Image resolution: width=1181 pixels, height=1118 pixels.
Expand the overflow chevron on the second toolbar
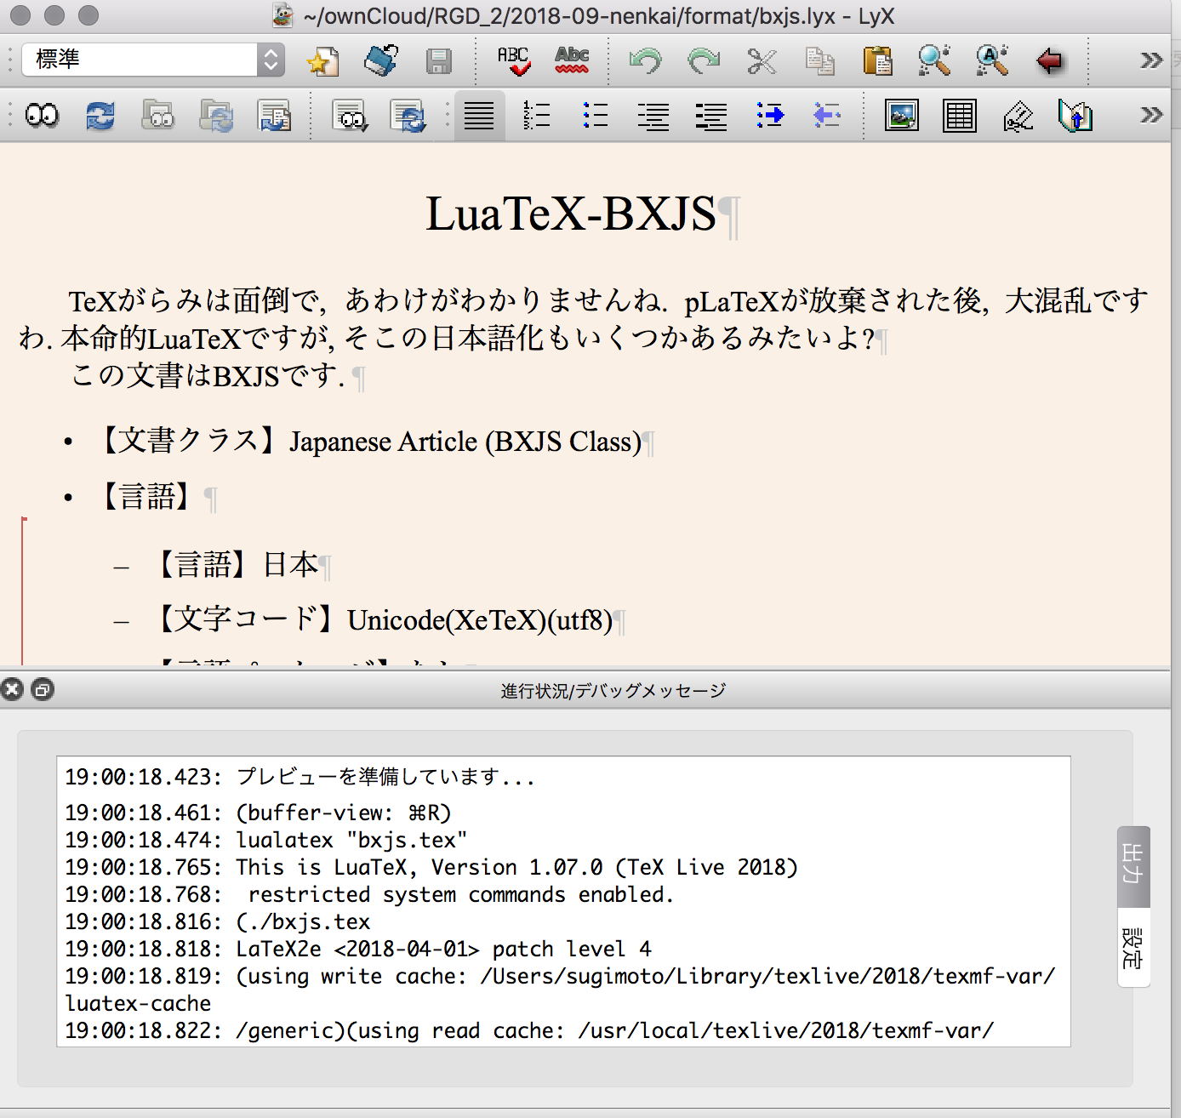click(x=1151, y=113)
